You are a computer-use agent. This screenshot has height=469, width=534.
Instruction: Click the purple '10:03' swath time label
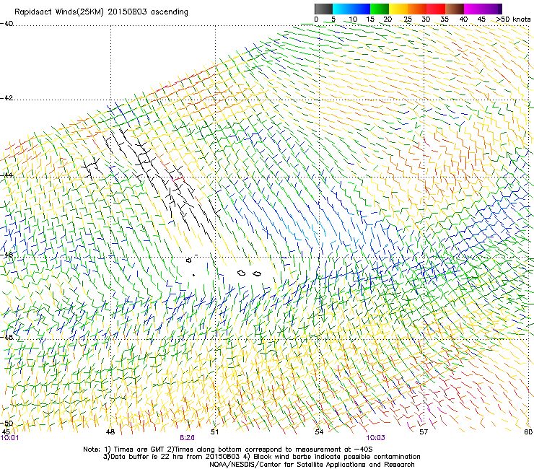tap(376, 438)
